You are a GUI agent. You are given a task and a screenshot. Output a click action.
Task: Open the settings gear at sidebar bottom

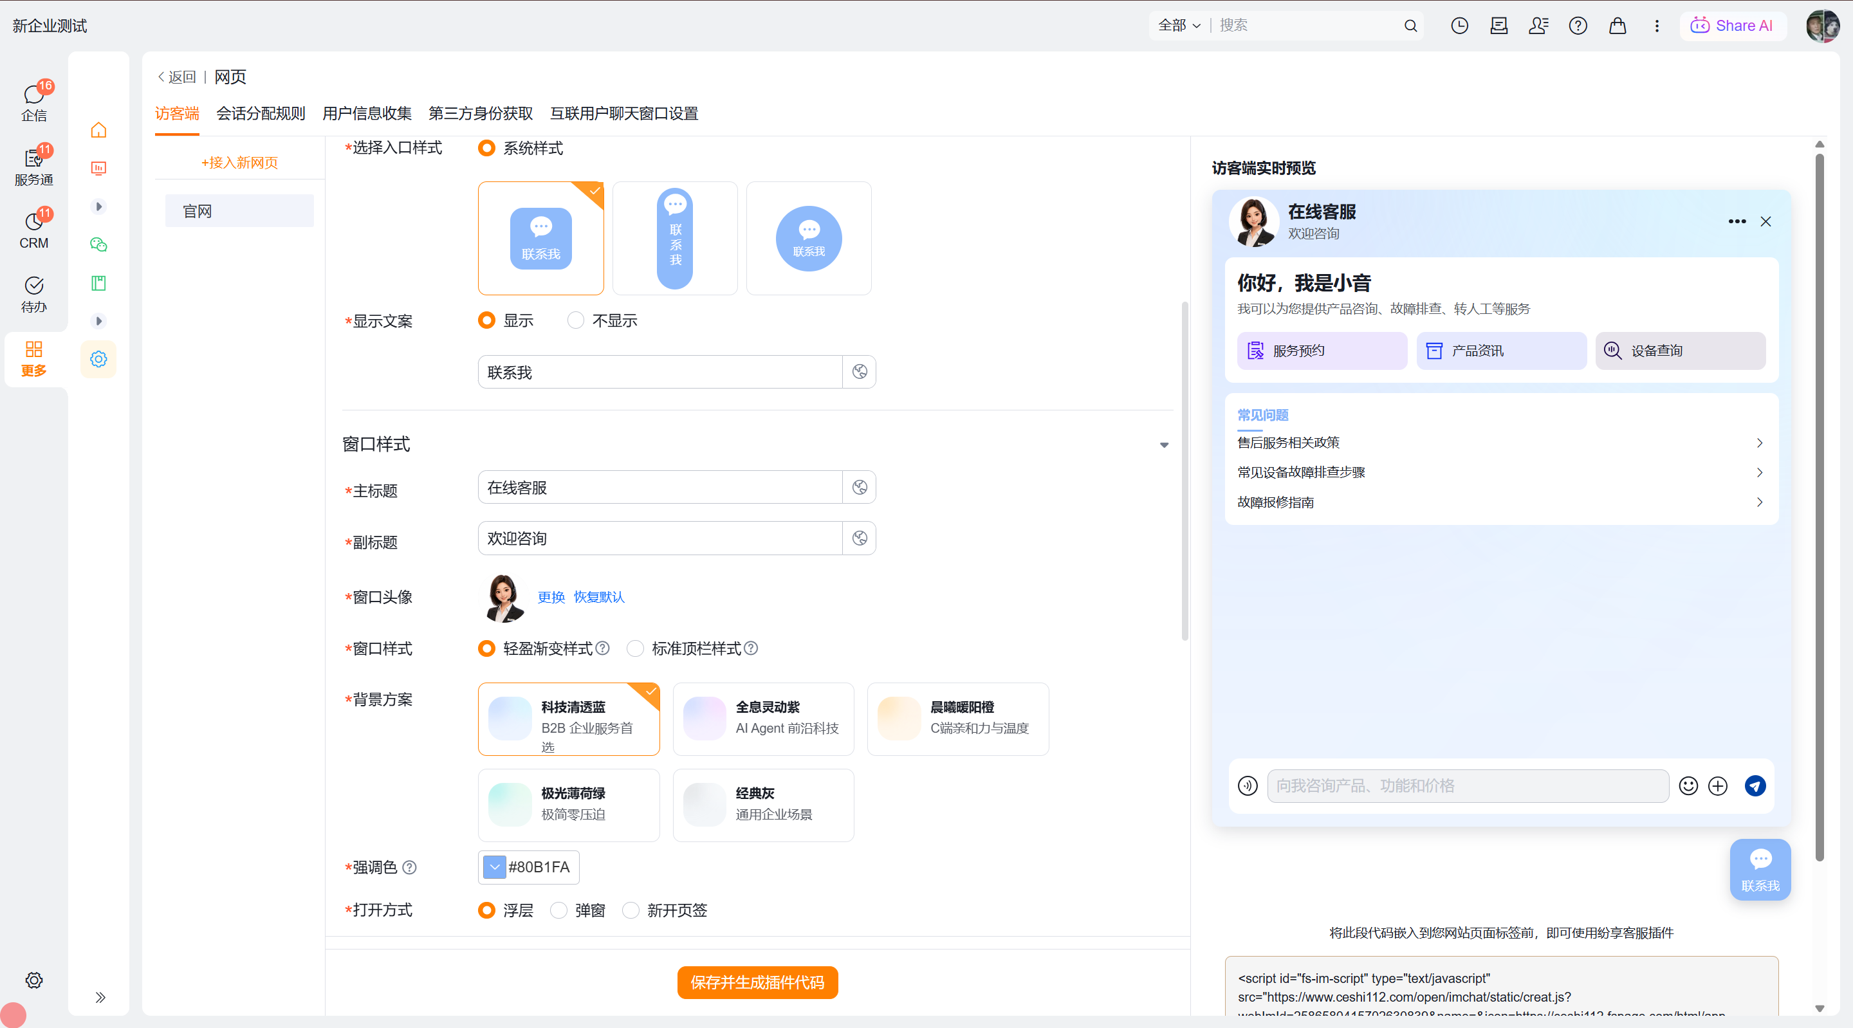click(34, 980)
